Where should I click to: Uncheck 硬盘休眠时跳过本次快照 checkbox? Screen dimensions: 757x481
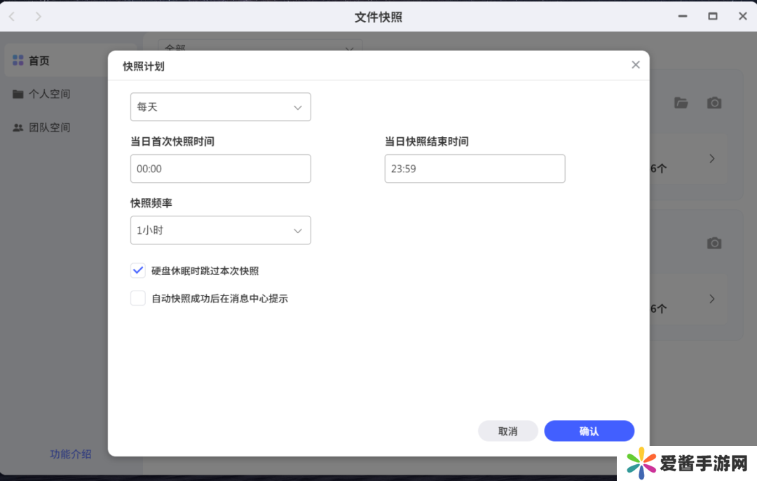[x=138, y=271]
